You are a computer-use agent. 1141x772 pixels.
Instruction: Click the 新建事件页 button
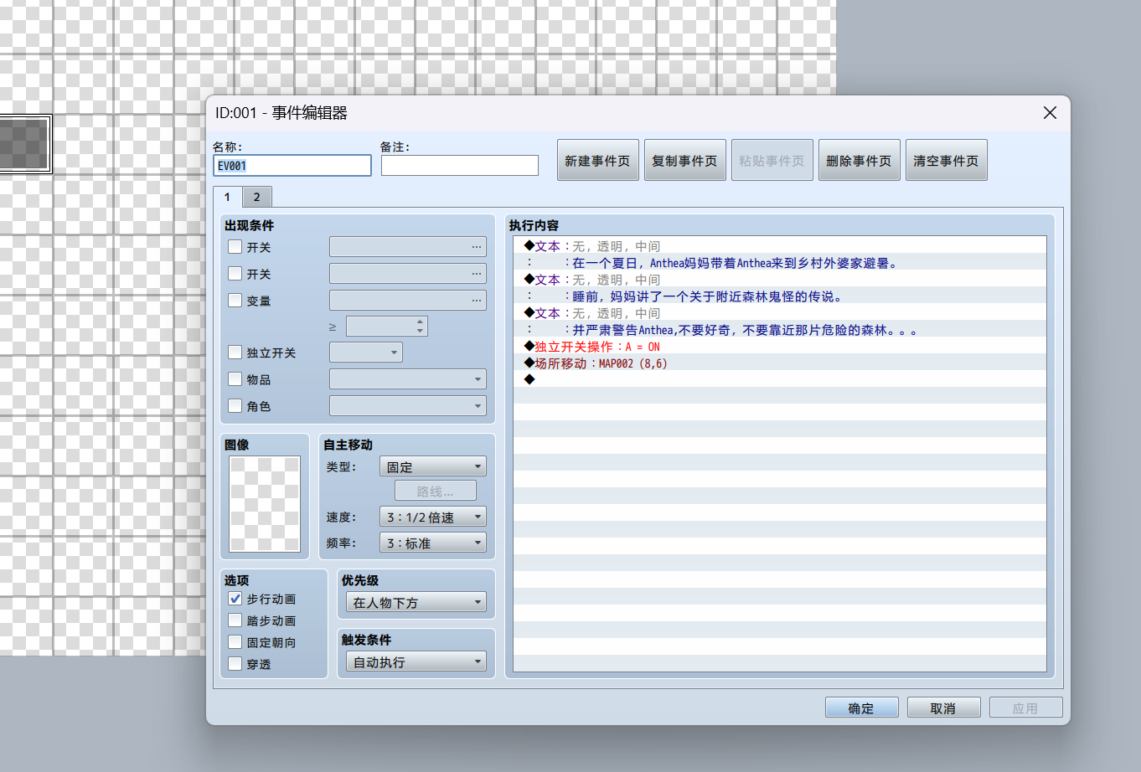(x=598, y=160)
